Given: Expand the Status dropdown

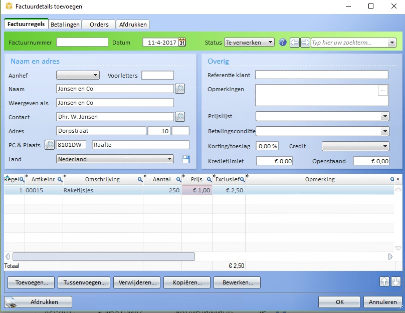Looking at the screenshot, I should [x=270, y=42].
